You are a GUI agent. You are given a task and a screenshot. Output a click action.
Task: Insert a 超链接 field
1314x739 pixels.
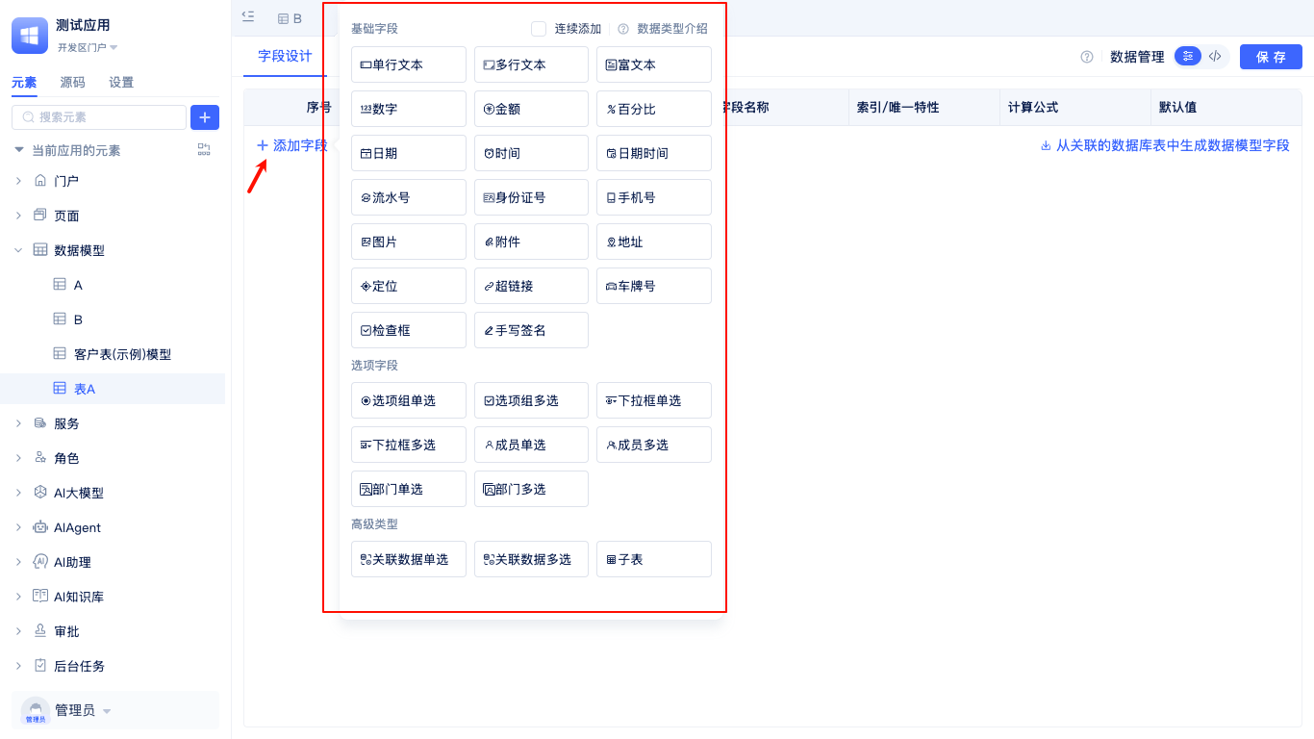531,286
